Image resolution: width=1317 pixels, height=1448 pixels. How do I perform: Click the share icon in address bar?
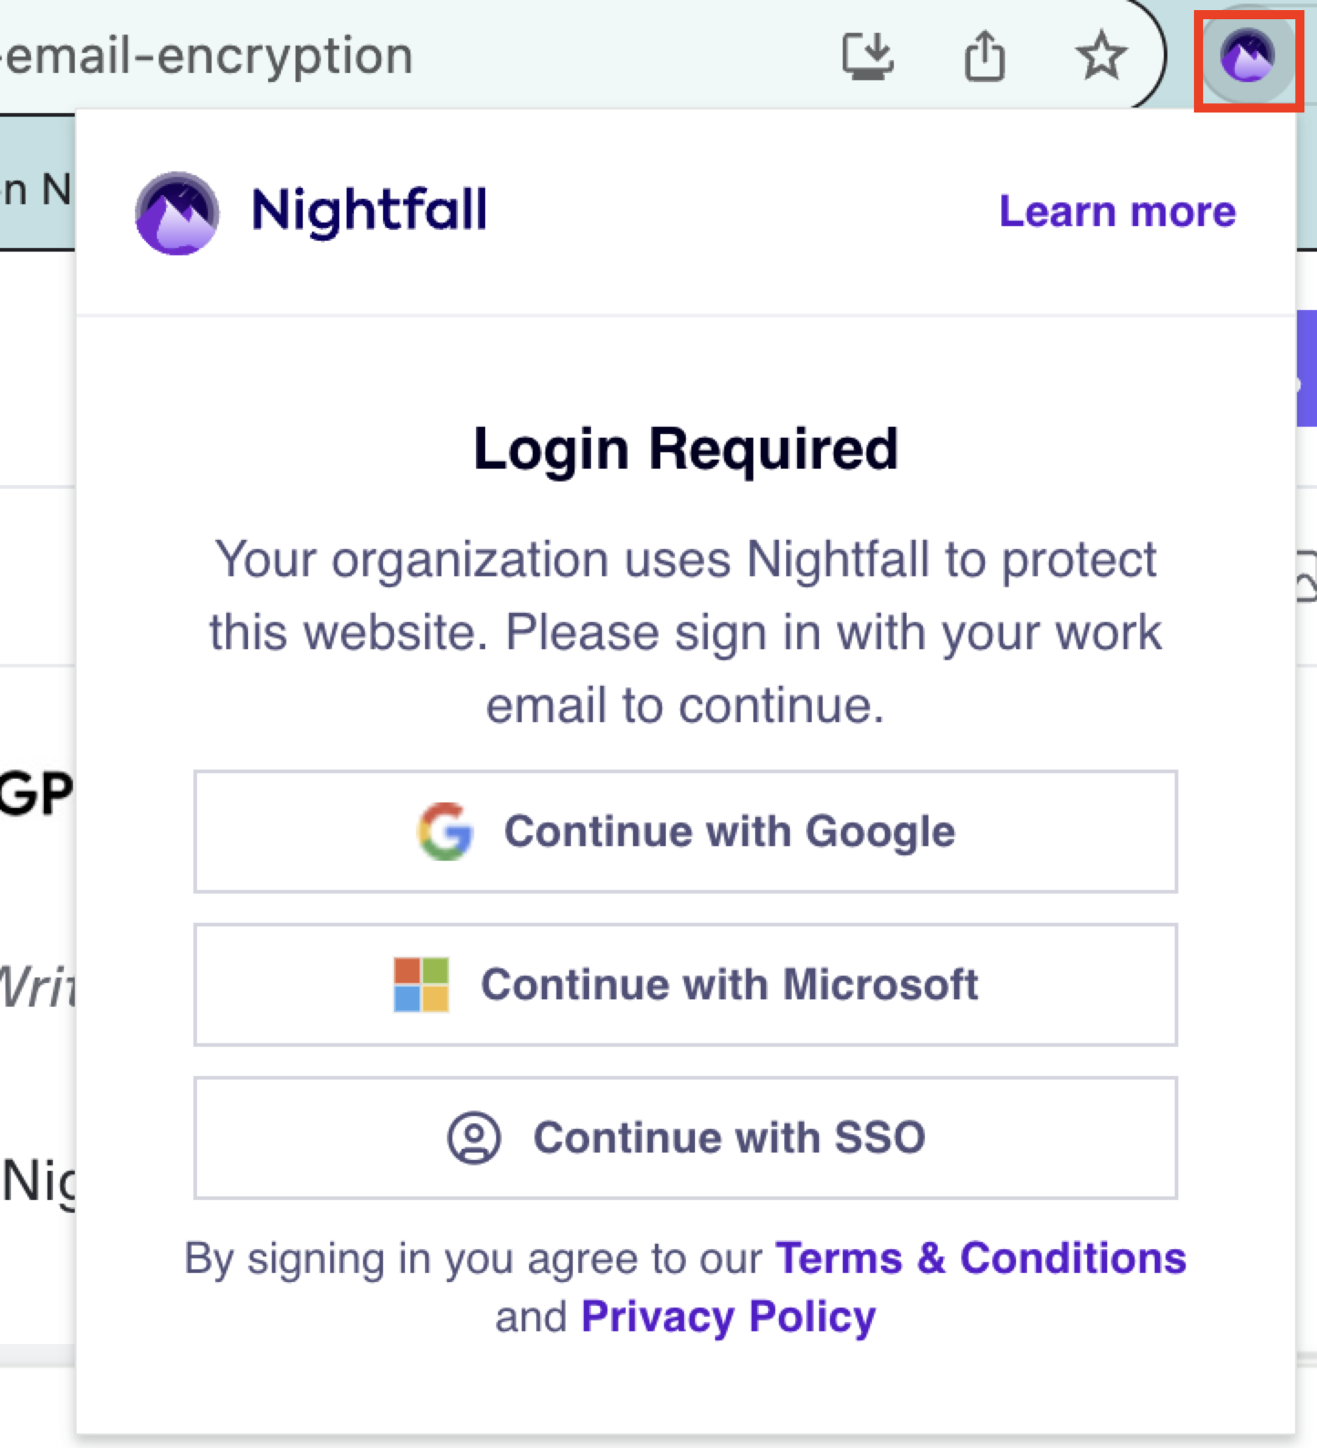click(x=985, y=57)
